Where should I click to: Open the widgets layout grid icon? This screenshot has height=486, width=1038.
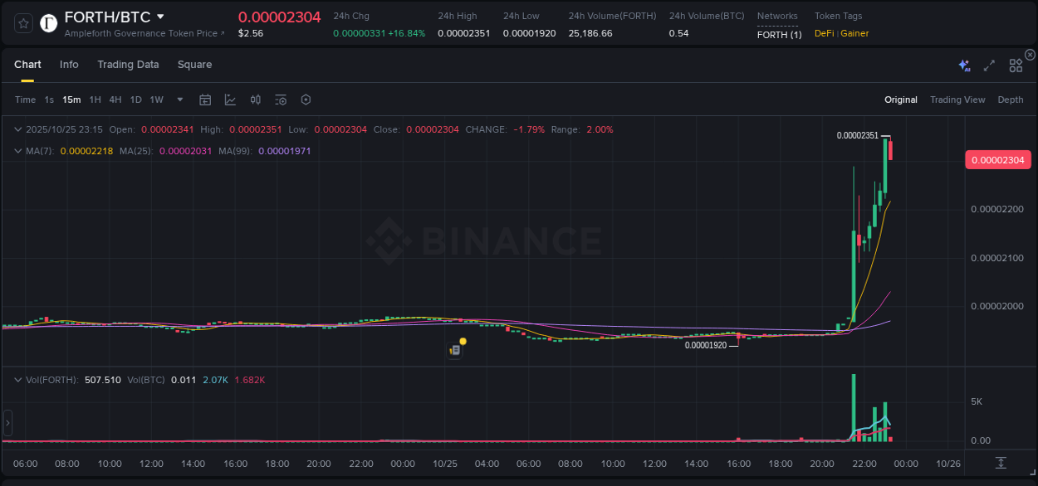(1016, 65)
